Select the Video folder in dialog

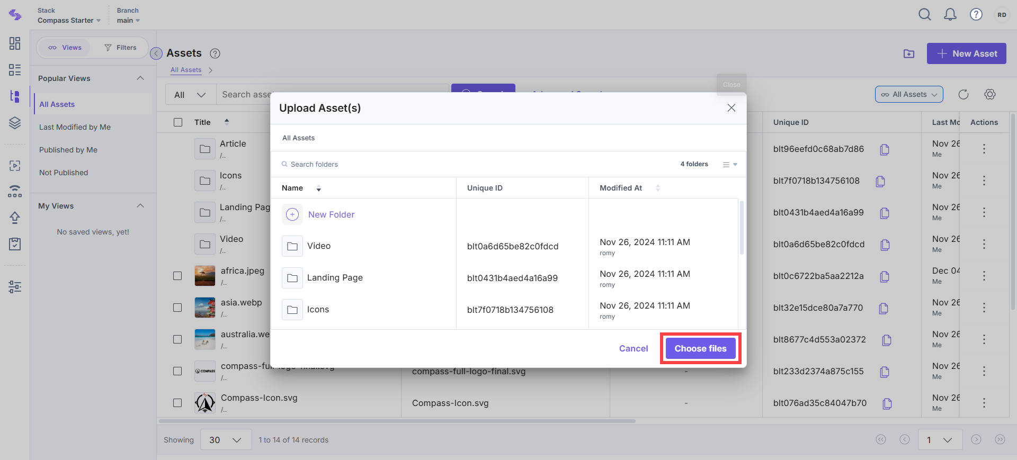[x=319, y=246]
